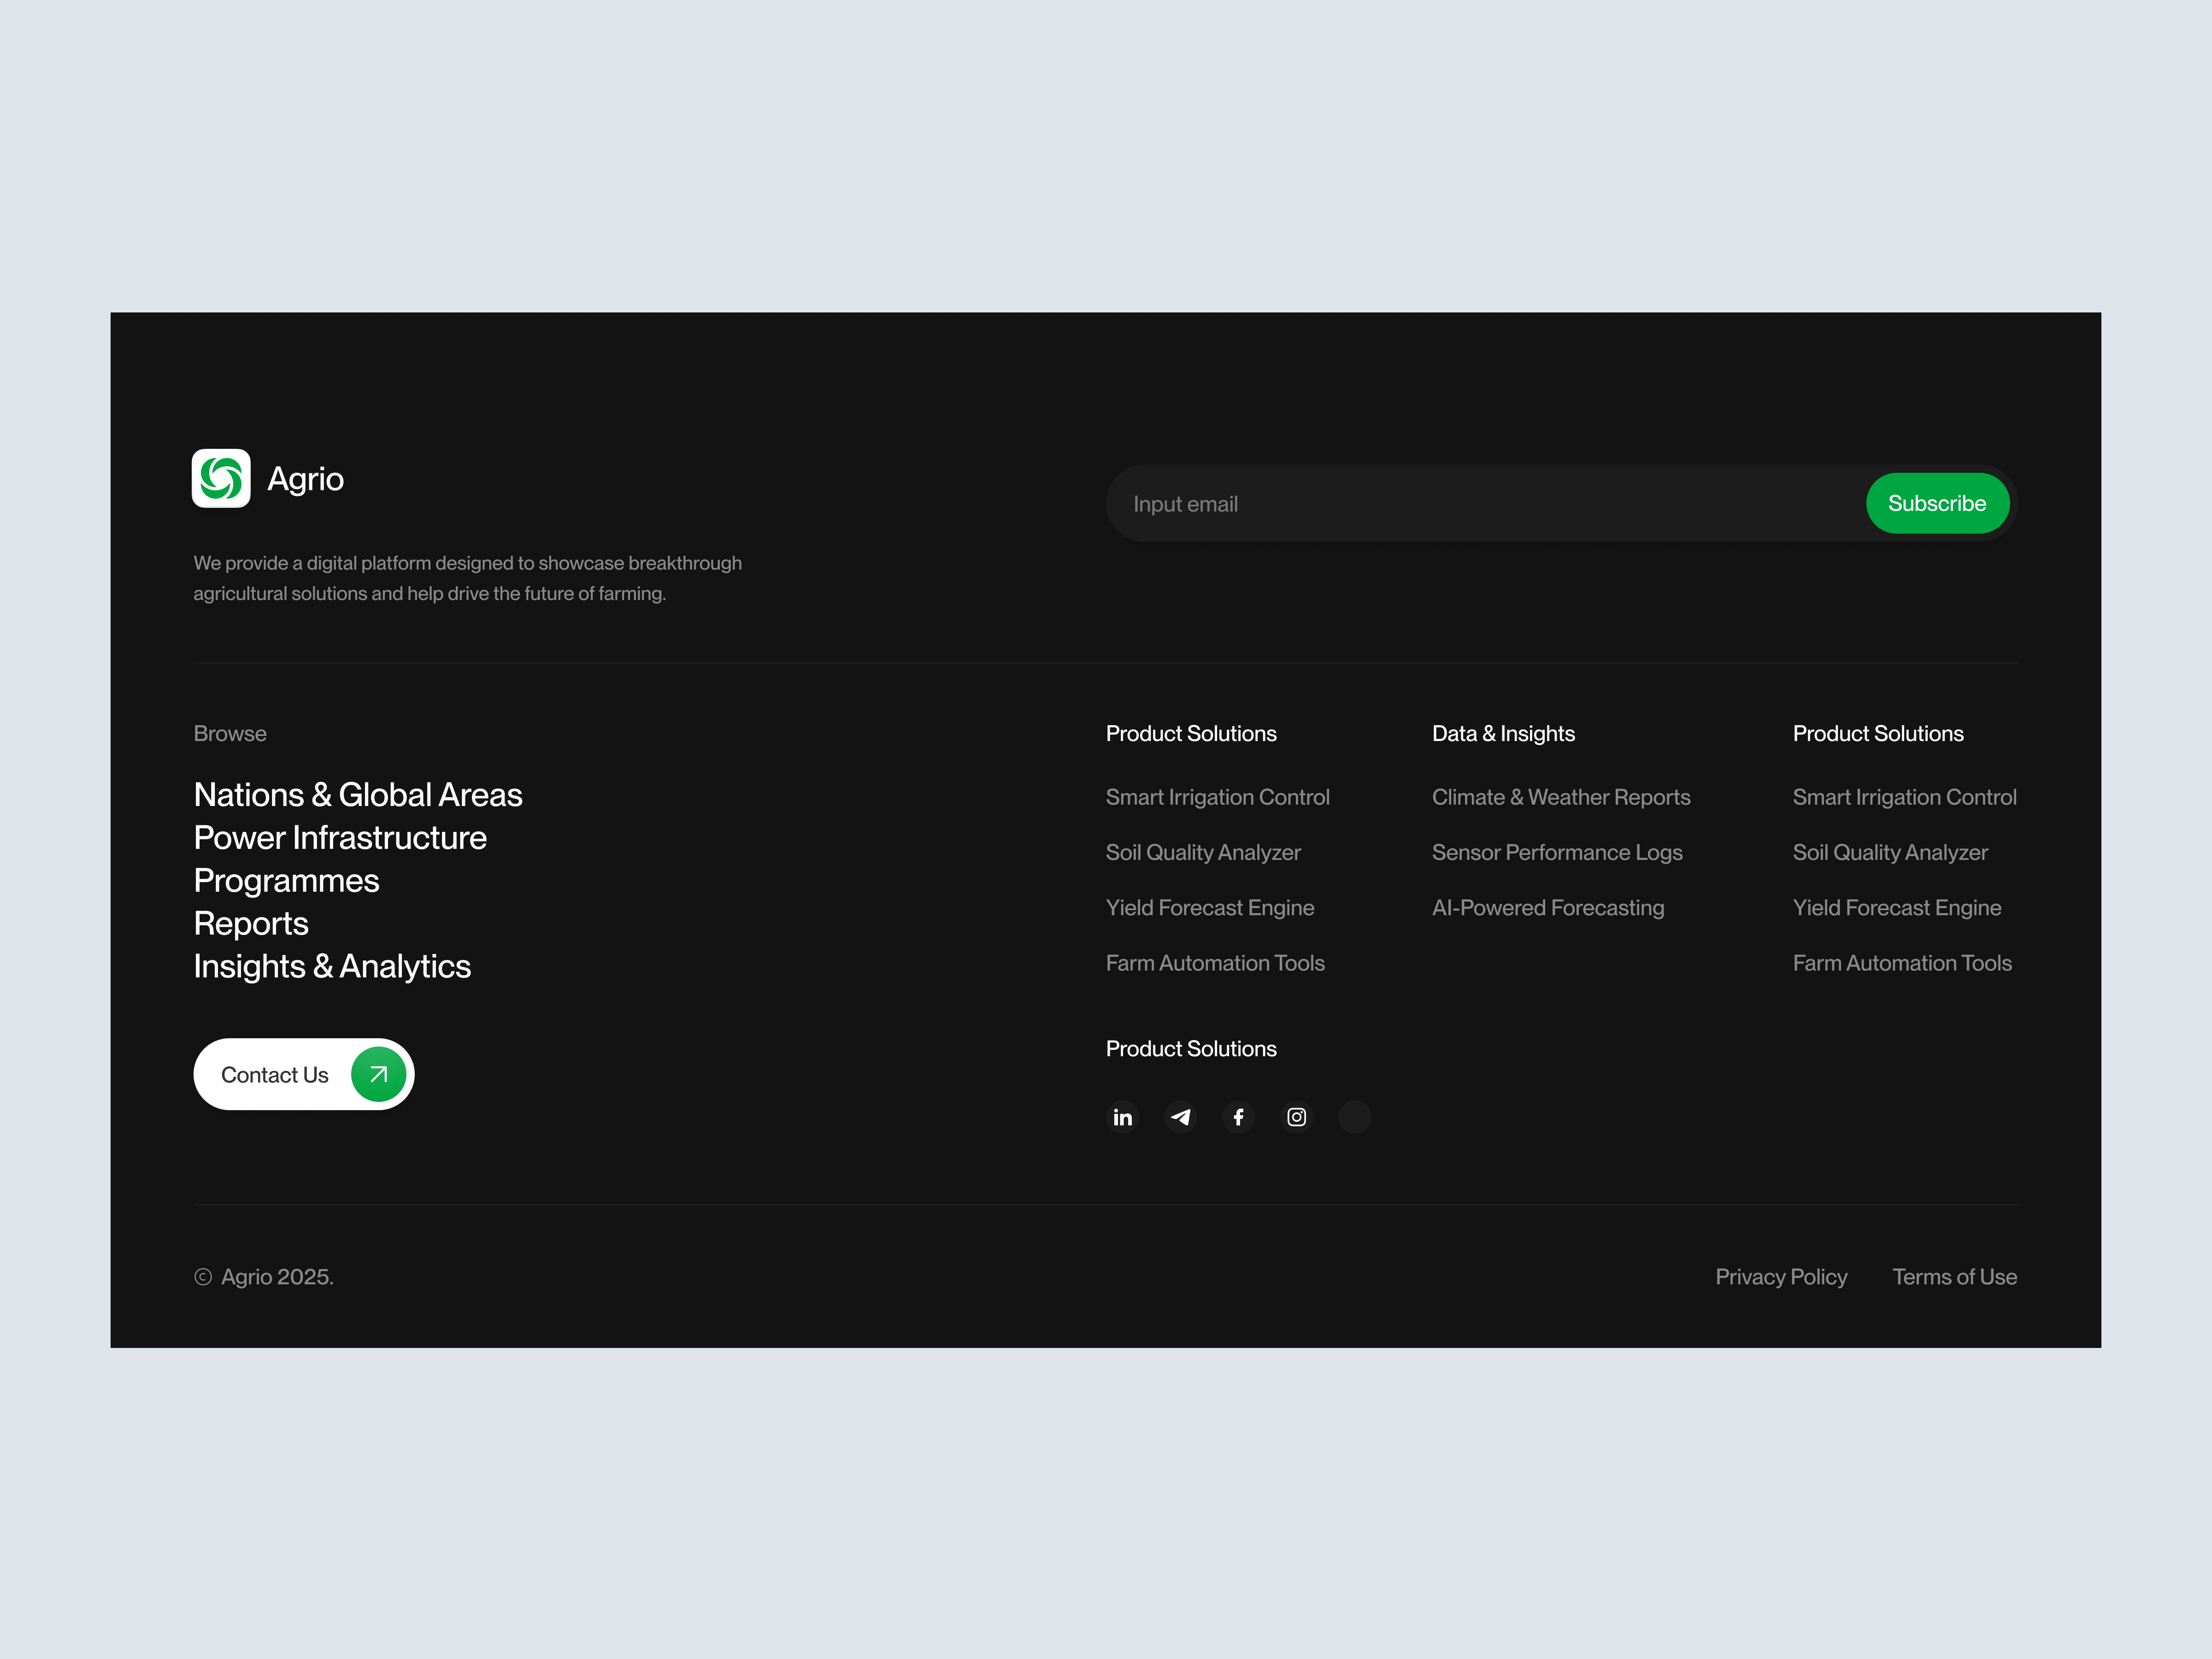Open Nations & Global Areas link
This screenshot has width=2212, height=1659.
pyautogui.click(x=358, y=795)
